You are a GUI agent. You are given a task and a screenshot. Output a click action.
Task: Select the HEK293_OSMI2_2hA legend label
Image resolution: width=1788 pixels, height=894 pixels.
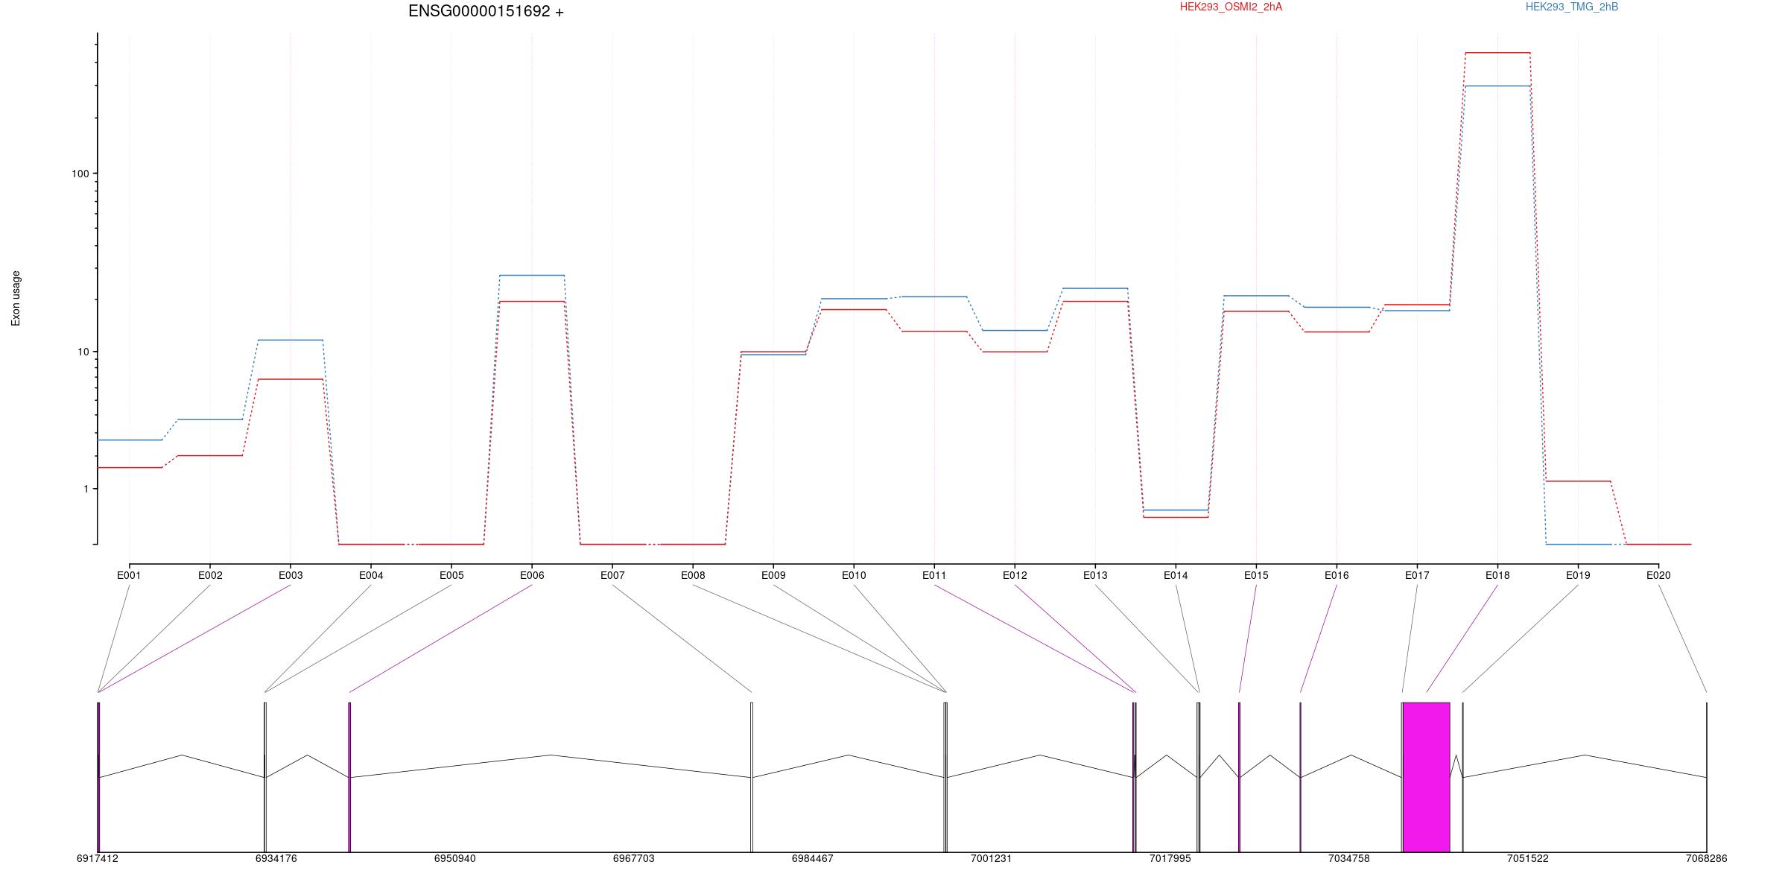[x=1231, y=7]
